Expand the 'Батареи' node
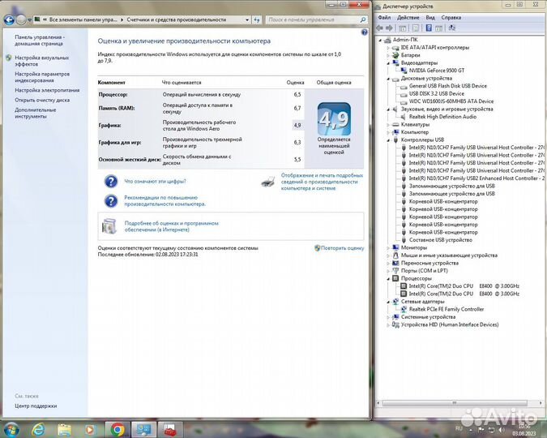This screenshot has height=438, width=547. point(388,55)
